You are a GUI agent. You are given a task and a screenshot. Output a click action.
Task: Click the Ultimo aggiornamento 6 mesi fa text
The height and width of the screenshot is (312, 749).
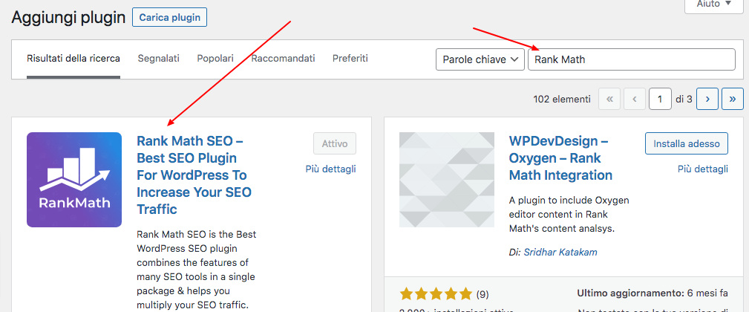[x=652, y=293]
